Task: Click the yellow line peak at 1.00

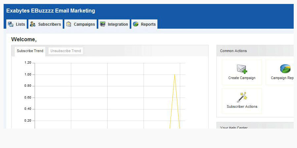Action: [x=175, y=75]
